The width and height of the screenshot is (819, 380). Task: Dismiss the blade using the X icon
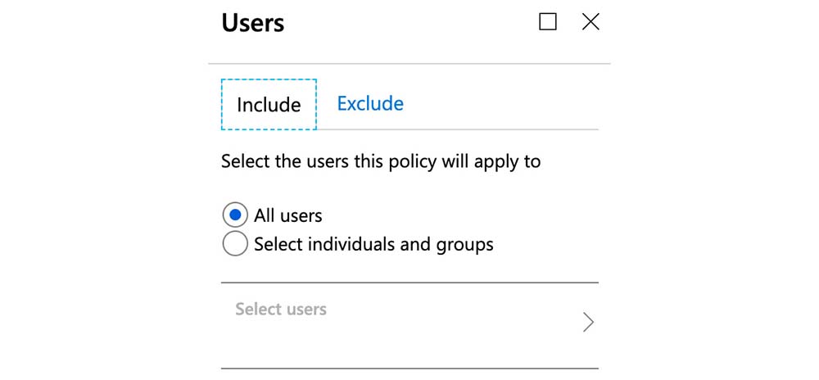(x=590, y=22)
